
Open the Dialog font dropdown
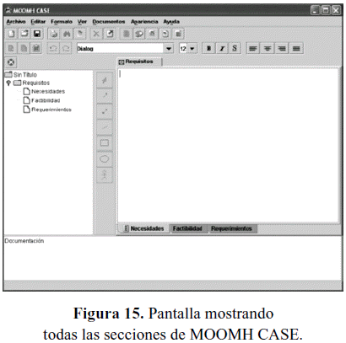click(x=169, y=49)
